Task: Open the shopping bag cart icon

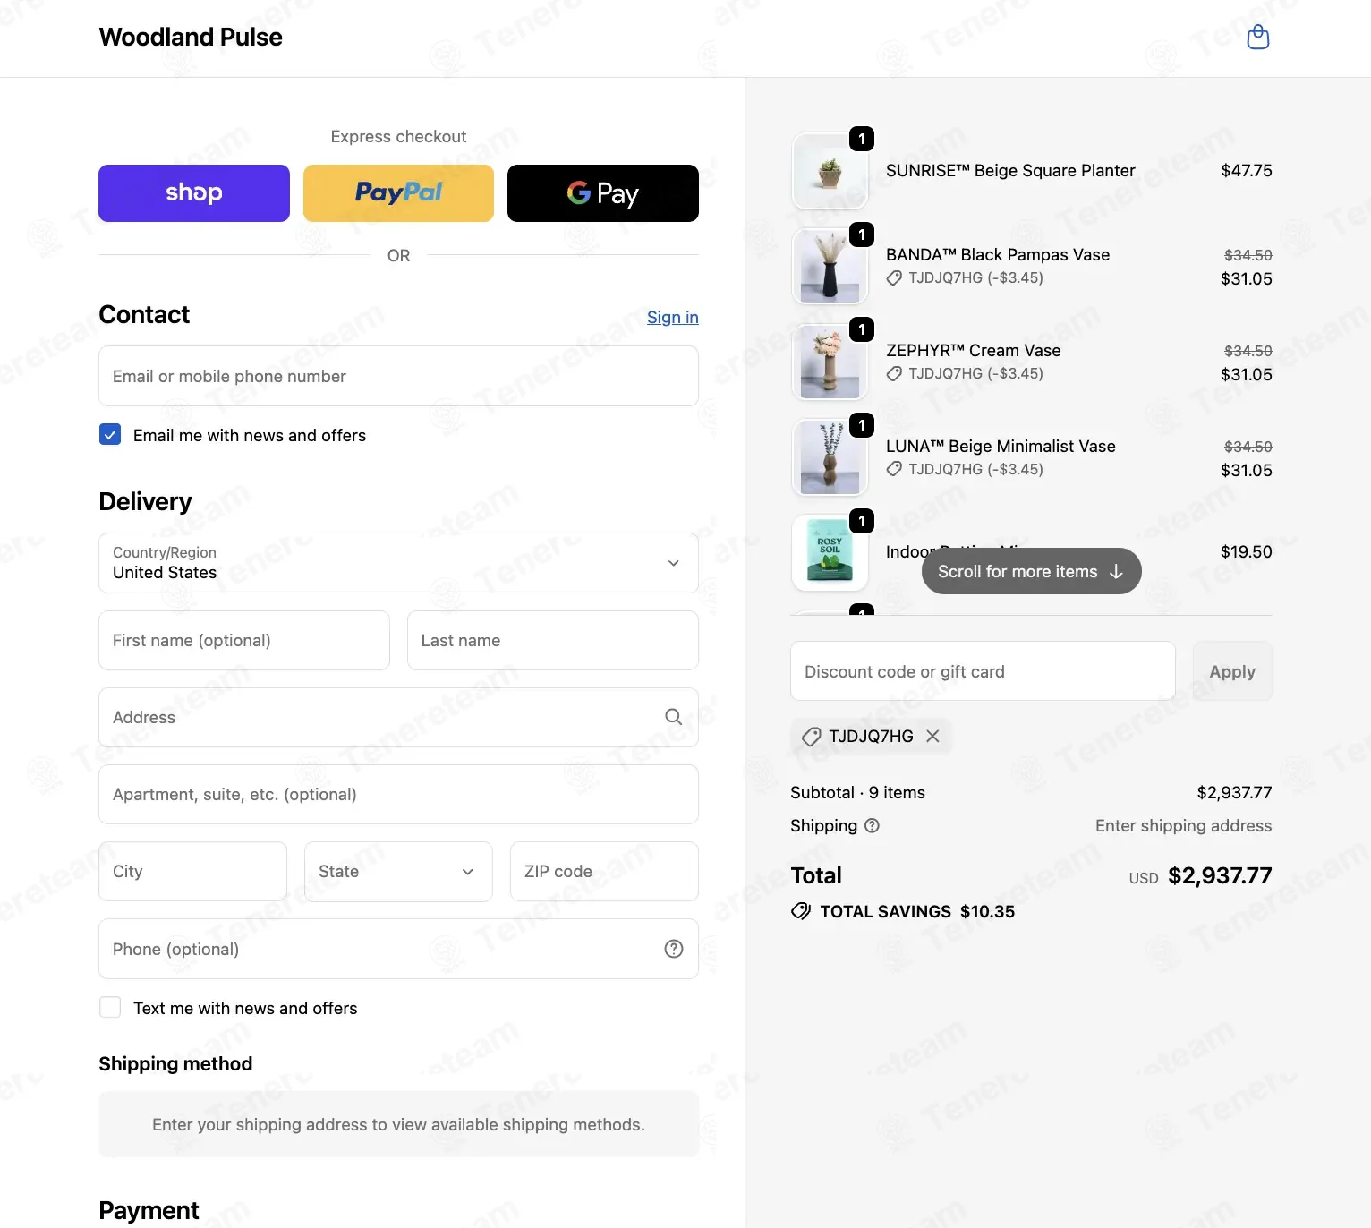Action: [1257, 38]
